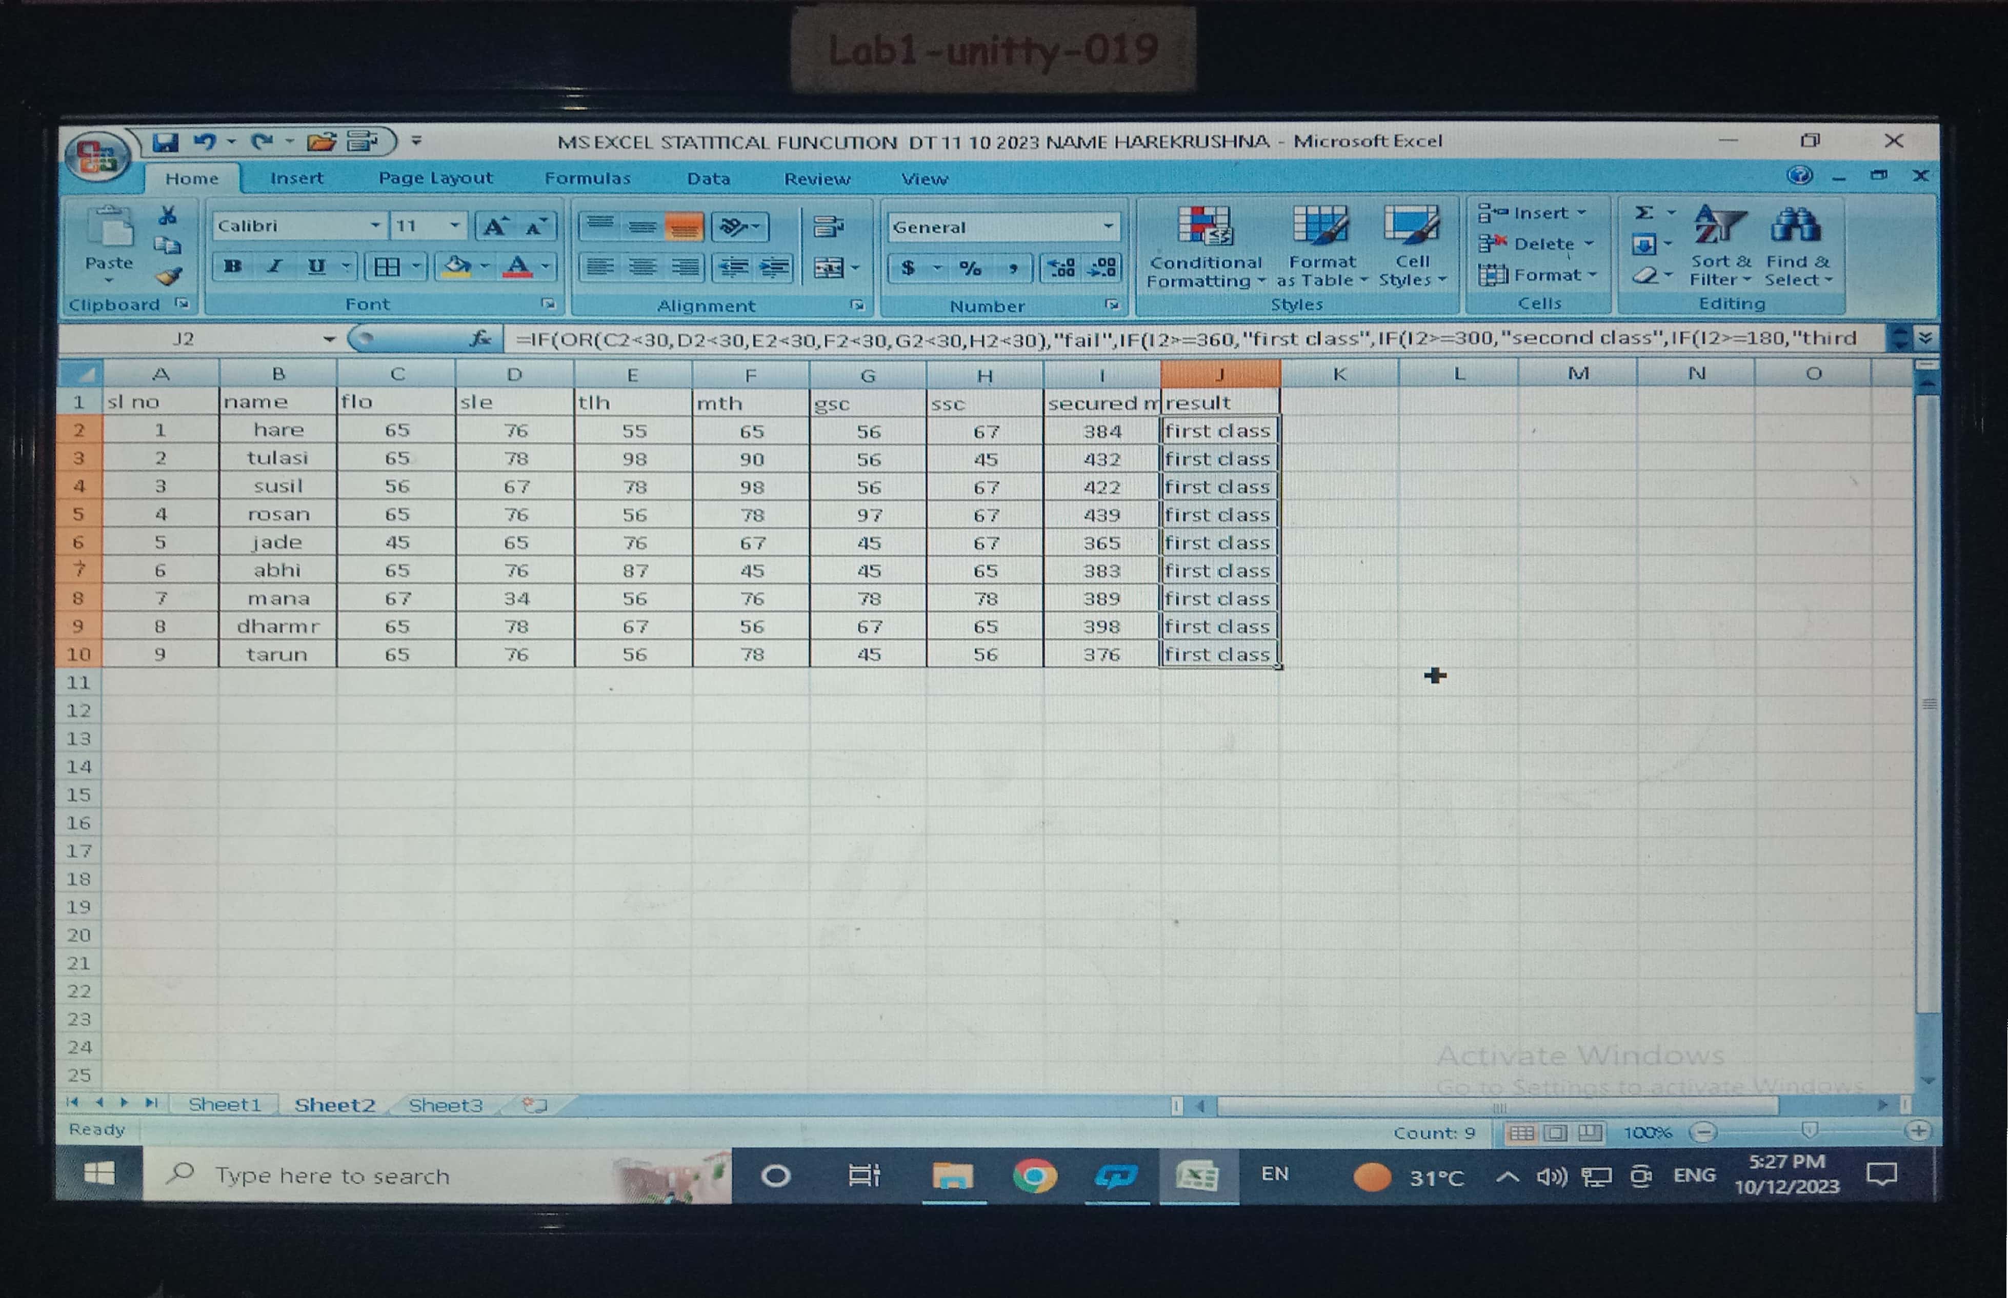This screenshot has height=1298, width=2008.
Task: Click the Insert Function fx icon
Action: coord(479,339)
